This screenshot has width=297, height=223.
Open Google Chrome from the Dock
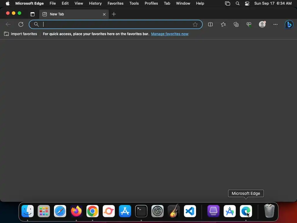(93, 211)
